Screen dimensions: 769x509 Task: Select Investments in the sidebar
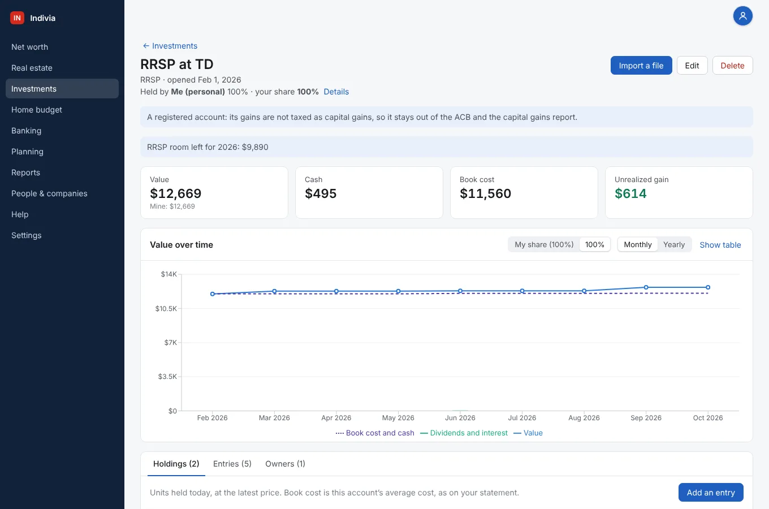tap(62, 89)
